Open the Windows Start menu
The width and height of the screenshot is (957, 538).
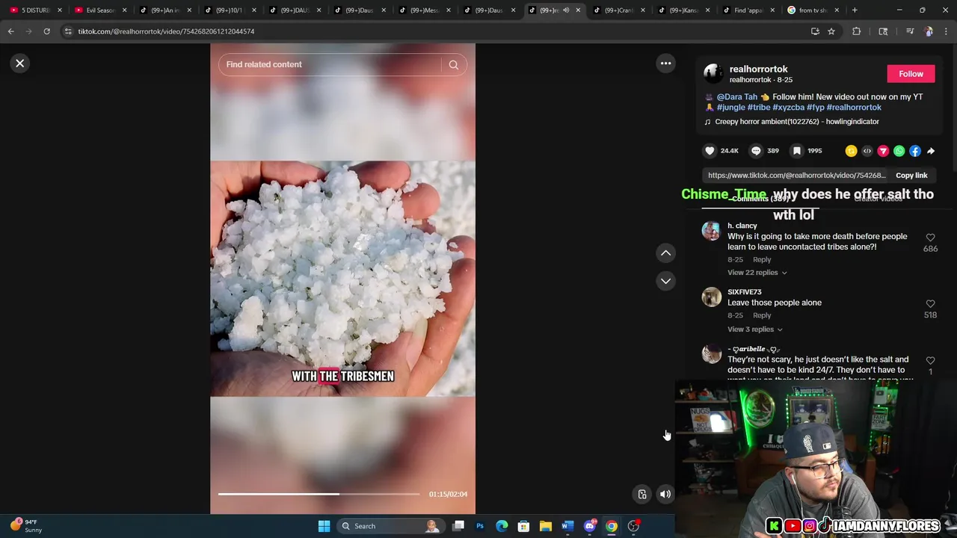[x=324, y=526]
